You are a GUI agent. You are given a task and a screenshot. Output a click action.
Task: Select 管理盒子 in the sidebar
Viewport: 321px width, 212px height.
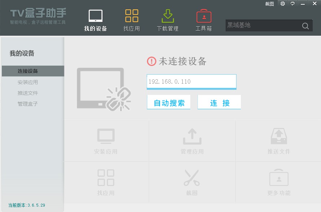coord(28,104)
